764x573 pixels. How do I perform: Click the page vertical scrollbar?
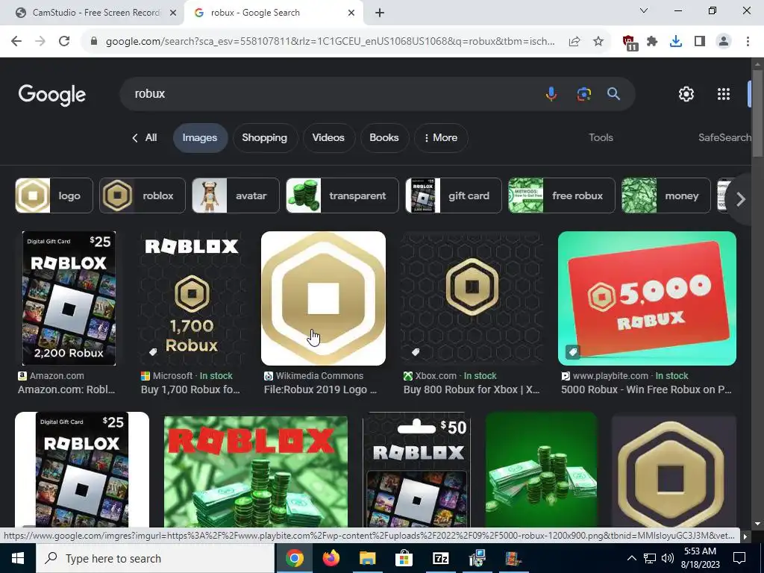758,113
